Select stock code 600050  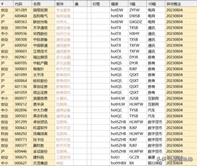pos(21,45)
